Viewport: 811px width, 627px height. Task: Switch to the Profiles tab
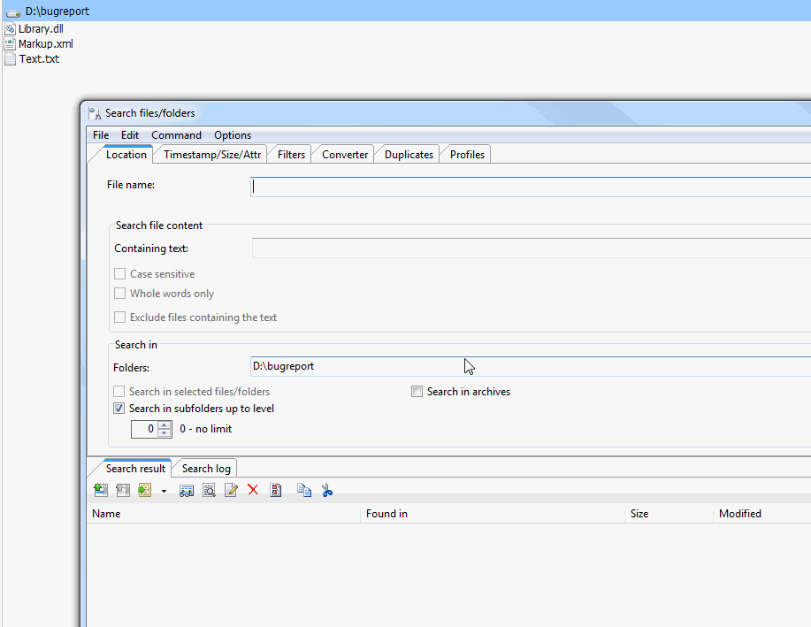(467, 155)
